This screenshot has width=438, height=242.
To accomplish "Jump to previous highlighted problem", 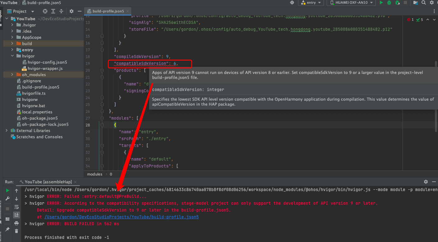I will click(x=428, y=20).
